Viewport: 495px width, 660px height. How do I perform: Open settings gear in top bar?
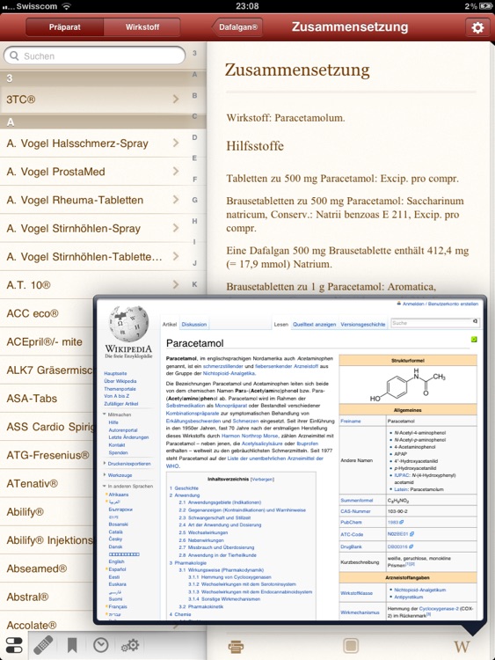tap(477, 27)
